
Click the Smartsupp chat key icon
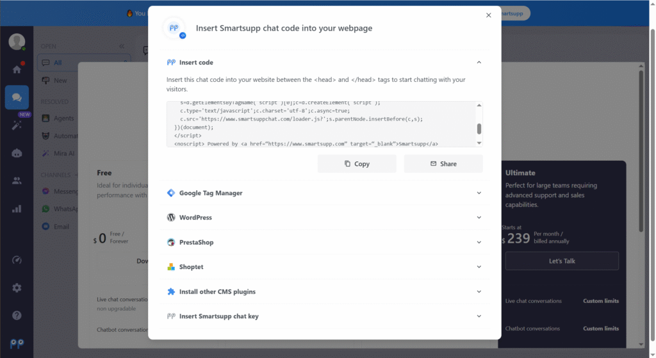click(x=170, y=316)
